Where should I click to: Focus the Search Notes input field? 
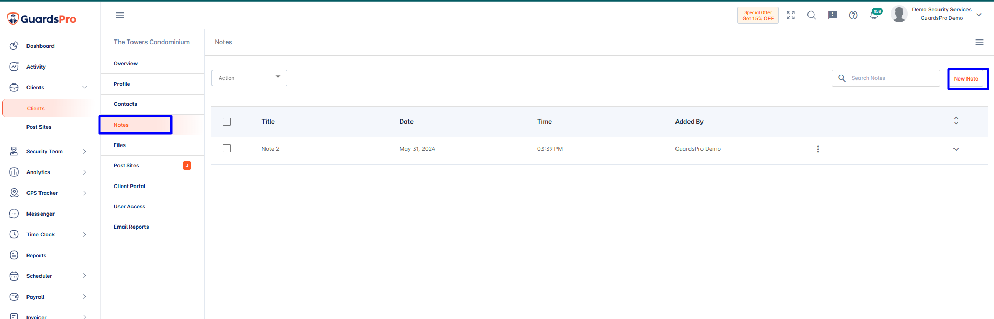pyautogui.click(x=886, y=78)
